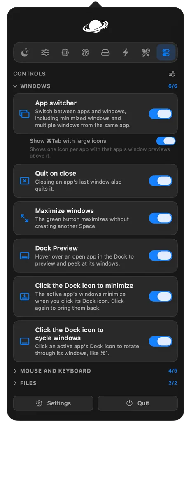Collapse the Windows section
The image size is (191, 494).
(32, 86)
